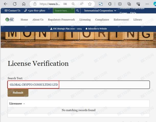Activate the Read Aloud icon

(x=82, y=4)
